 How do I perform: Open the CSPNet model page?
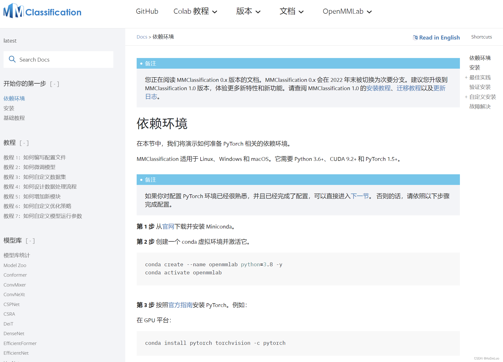click(12, 304)
